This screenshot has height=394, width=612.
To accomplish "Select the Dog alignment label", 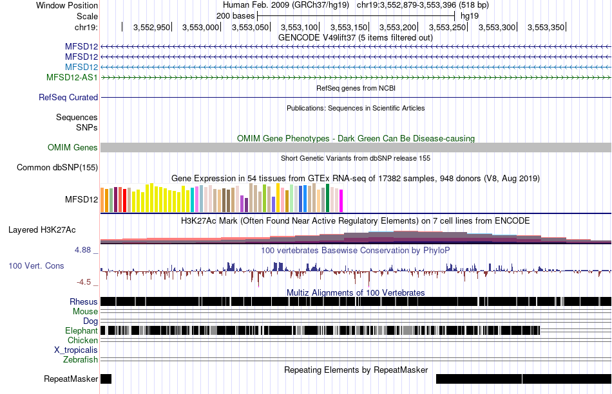I will (x=91, y=321).
